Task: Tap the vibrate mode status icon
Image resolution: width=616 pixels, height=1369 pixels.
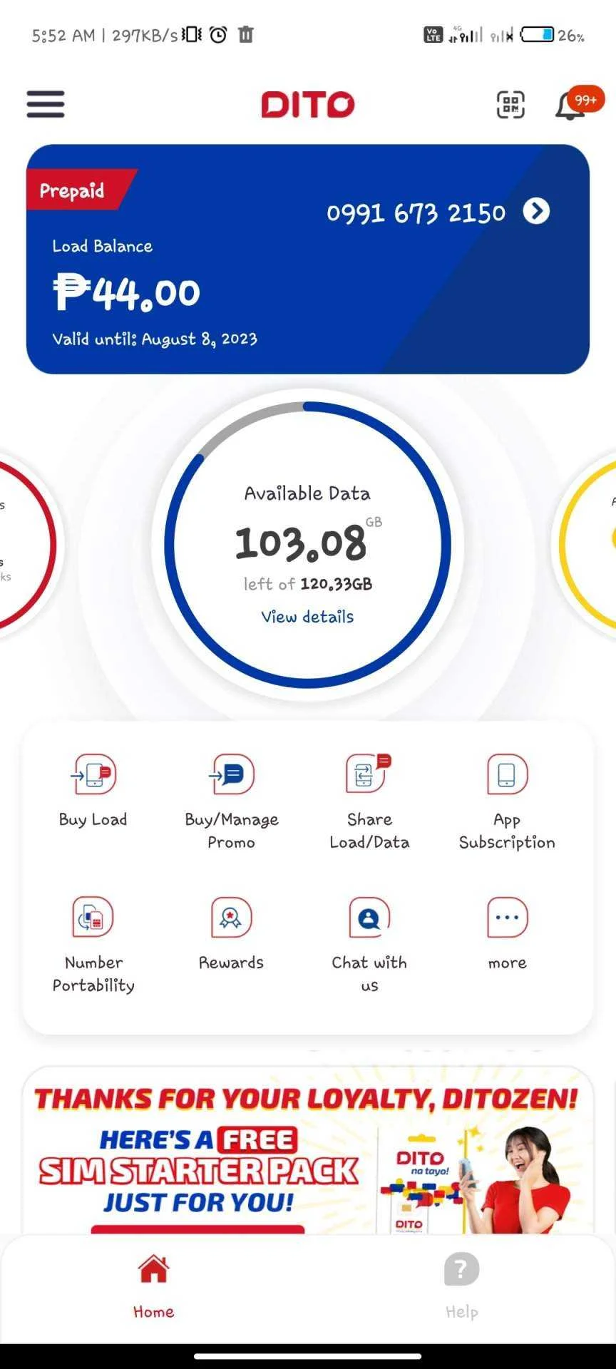Action: (192, 34)
